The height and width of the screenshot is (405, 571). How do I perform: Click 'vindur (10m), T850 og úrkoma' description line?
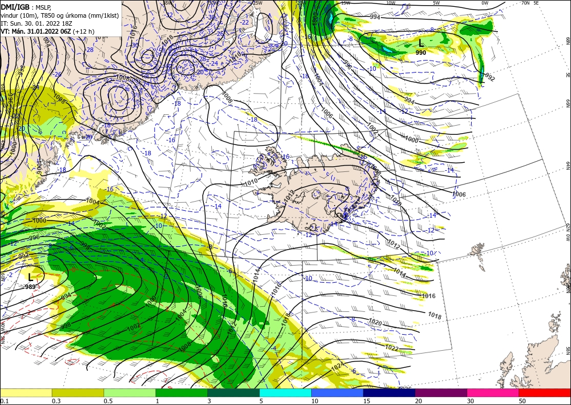pyautogui.click(x=59, y=15)
